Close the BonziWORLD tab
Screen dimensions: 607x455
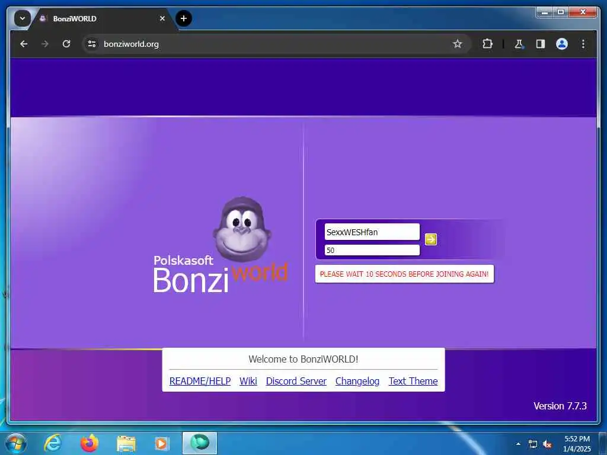(x=162, y=18)
